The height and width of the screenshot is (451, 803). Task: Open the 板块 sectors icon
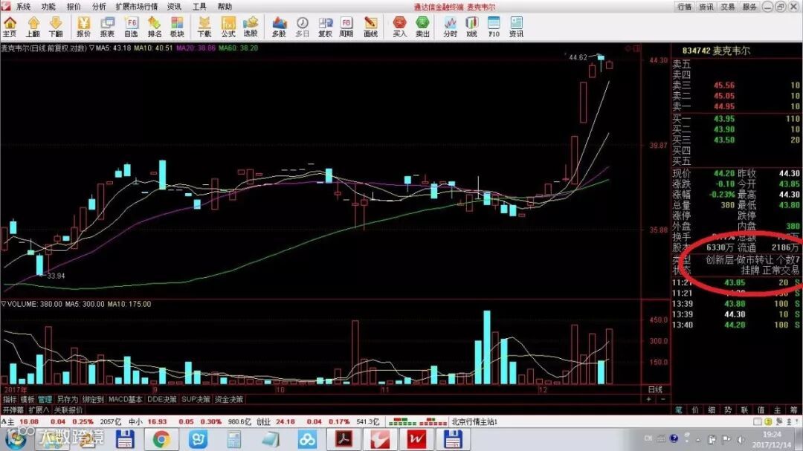pyautogui.click(x=177, y=27)
